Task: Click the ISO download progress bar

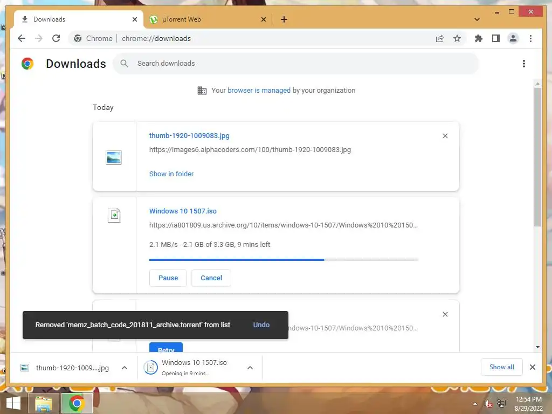Action: pos(284,260)
